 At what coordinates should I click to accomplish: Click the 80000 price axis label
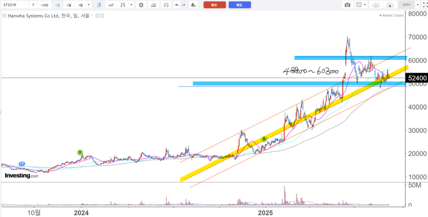tap(418, 13)
